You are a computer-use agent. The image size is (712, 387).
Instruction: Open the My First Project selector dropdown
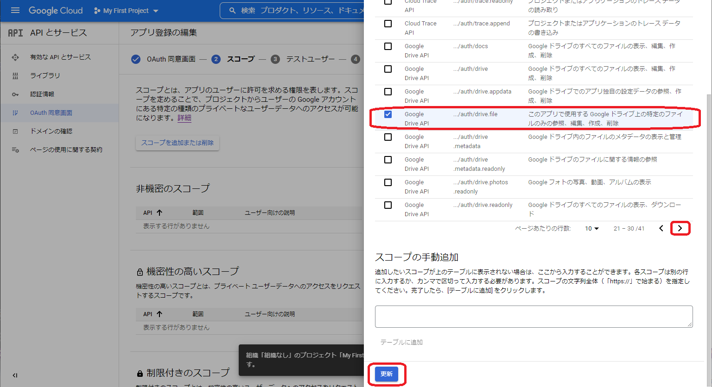126,11
